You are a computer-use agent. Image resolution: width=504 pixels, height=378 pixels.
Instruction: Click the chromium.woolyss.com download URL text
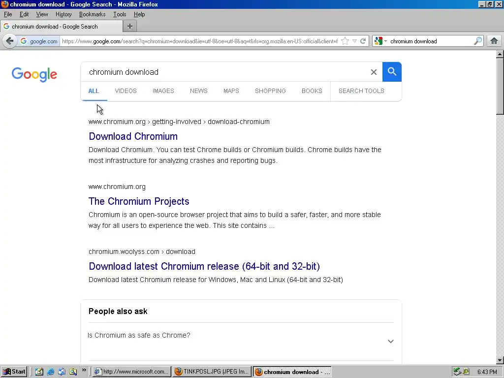[x=142, y=252]
